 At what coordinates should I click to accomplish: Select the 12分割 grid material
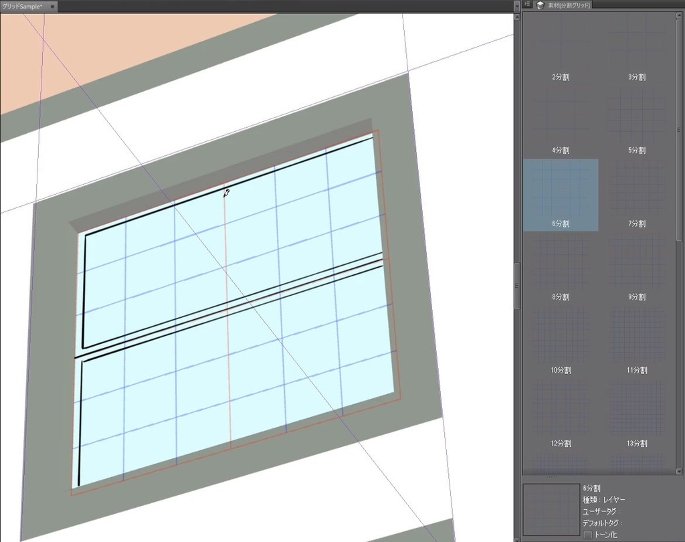[561, 416]
